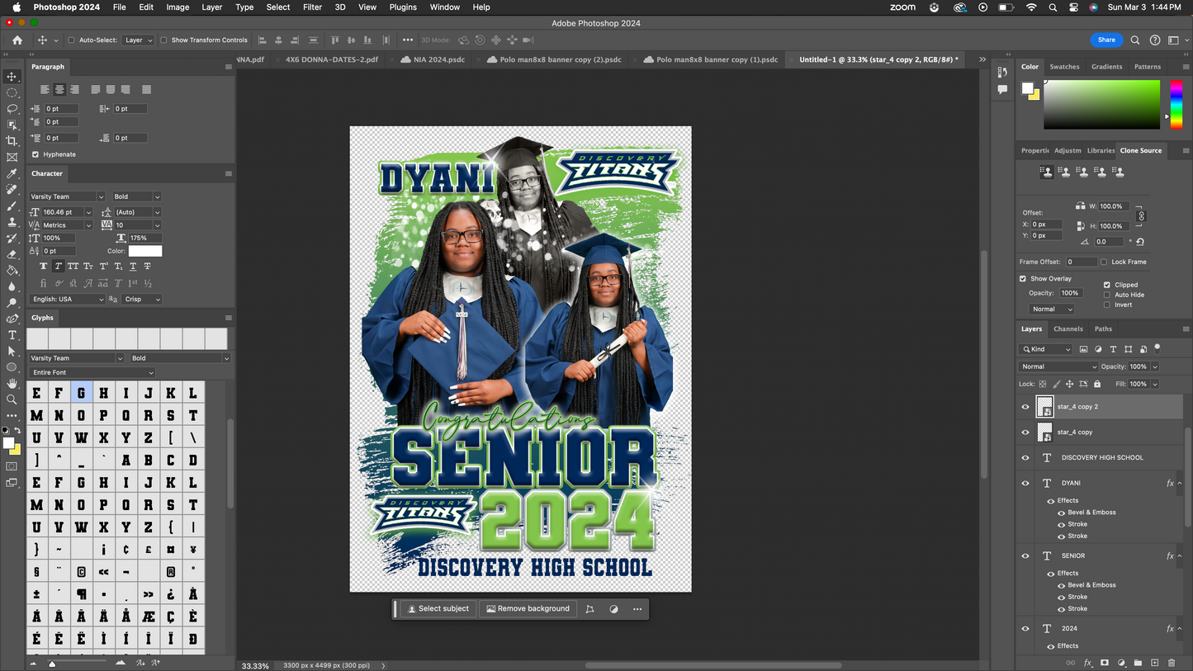Image resolution: width=1193 pixels, height=671 pixels.
Task: Select the Crop tool
Action: coord(12,141)
